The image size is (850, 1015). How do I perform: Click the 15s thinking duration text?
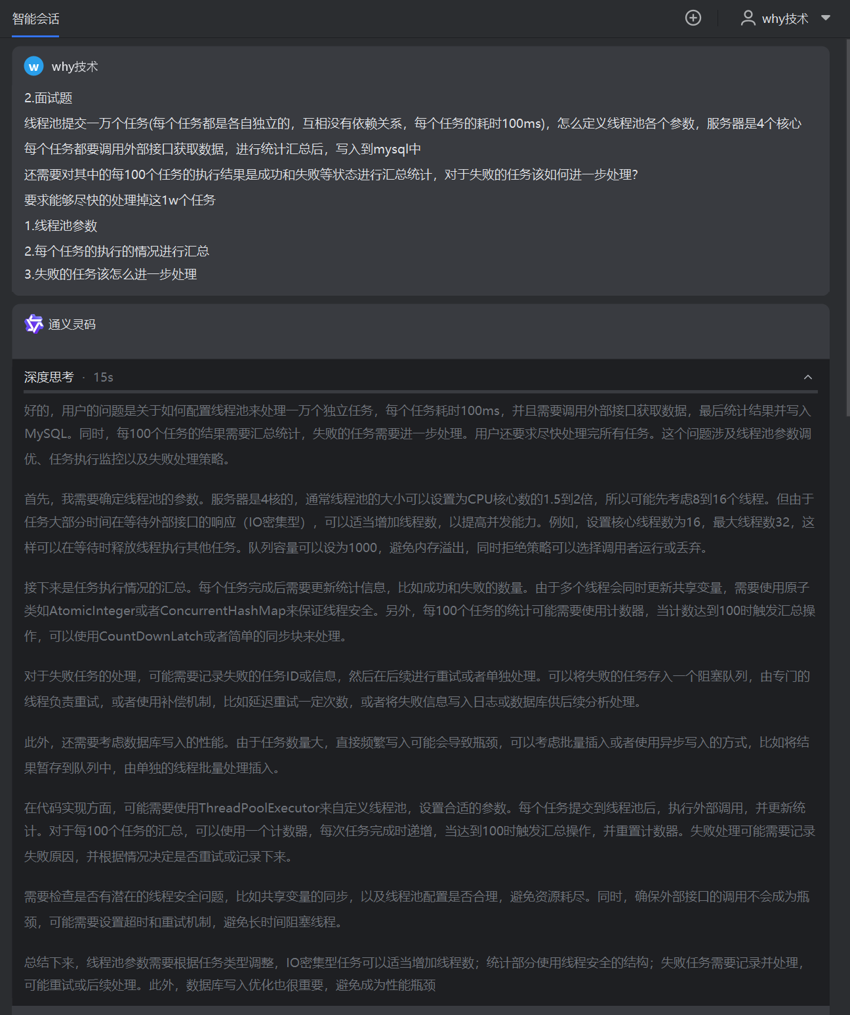(x=103, y=377)
